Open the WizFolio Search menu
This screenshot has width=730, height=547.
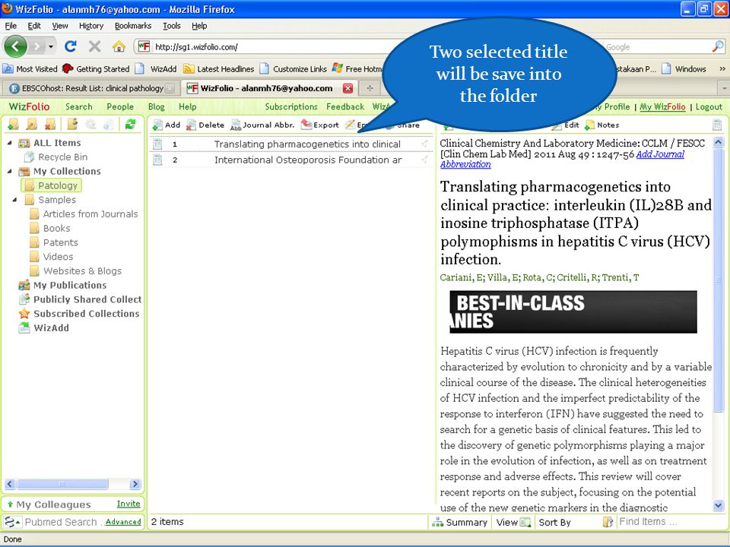tap(78, 106)
